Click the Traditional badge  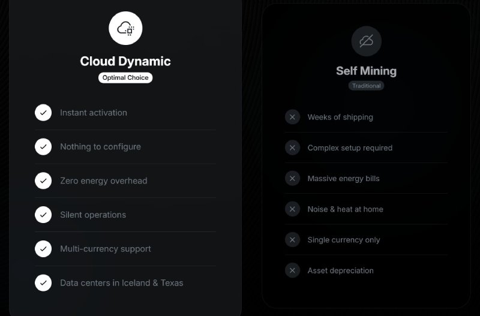[x=366, y=86]
